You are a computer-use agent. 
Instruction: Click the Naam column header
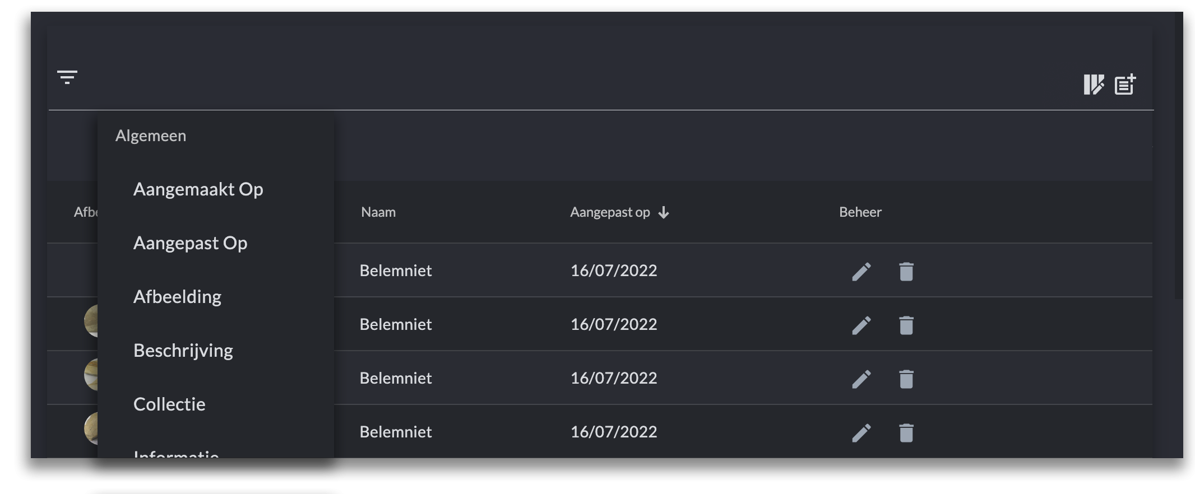[x=378, y=212]
